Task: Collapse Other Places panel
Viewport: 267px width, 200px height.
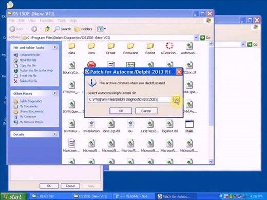Action: (x=55, y=93)
